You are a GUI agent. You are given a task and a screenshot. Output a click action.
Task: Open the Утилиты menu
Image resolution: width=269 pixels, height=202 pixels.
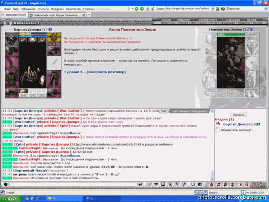click(x=43, y=9)
